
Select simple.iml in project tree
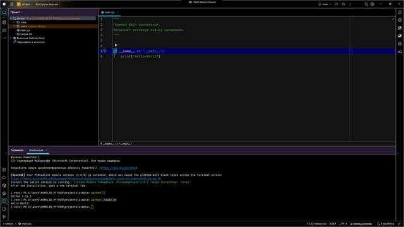coord(27,34)
